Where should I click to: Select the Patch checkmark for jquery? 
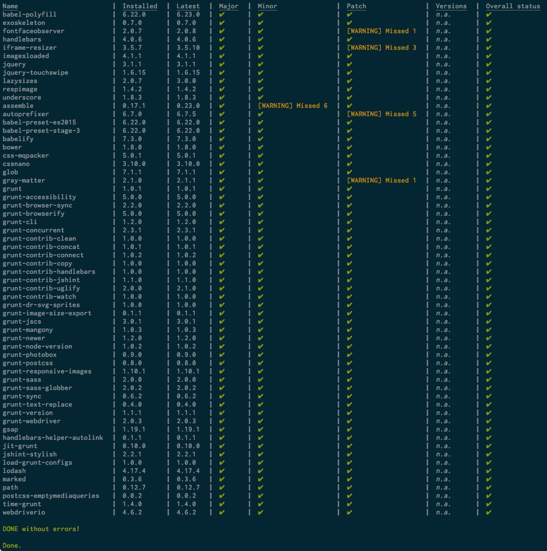click(x=350, y=64)
